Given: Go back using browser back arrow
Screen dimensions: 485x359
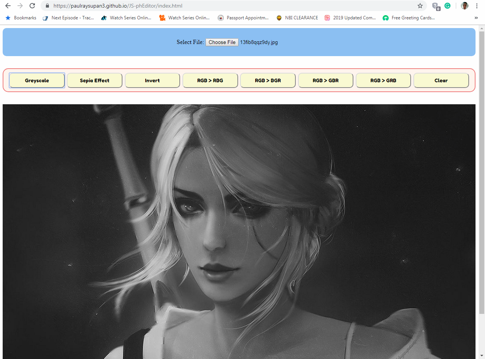Looking at the screenshot, I should pos(8,6).
